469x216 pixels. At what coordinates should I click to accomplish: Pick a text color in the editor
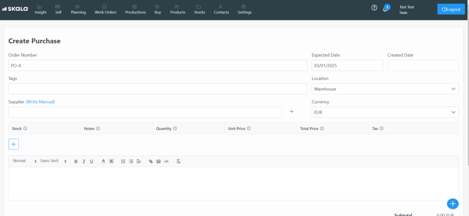point(104,161)
